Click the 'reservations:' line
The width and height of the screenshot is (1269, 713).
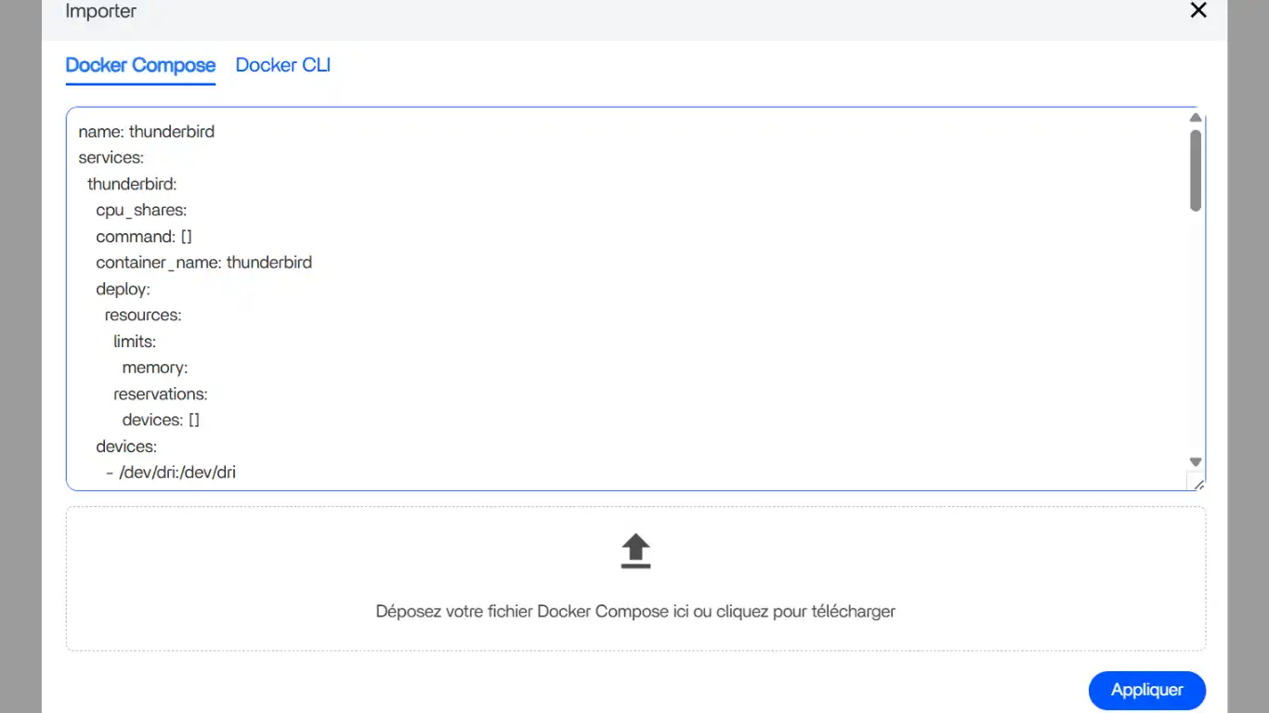(x=161, y=394)
